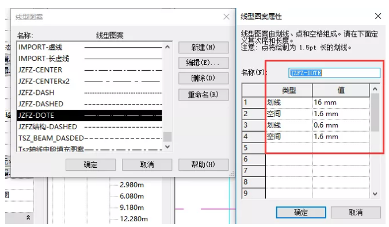Viewport: 389px width, 227px height.
Task: Click the 新建(N) button
Action: [x=204, y=47]
